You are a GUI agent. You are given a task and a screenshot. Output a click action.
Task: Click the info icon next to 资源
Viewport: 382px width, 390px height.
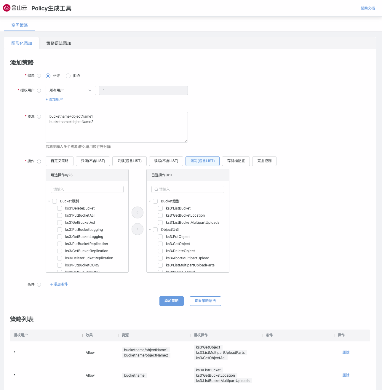tap(39, 117)
